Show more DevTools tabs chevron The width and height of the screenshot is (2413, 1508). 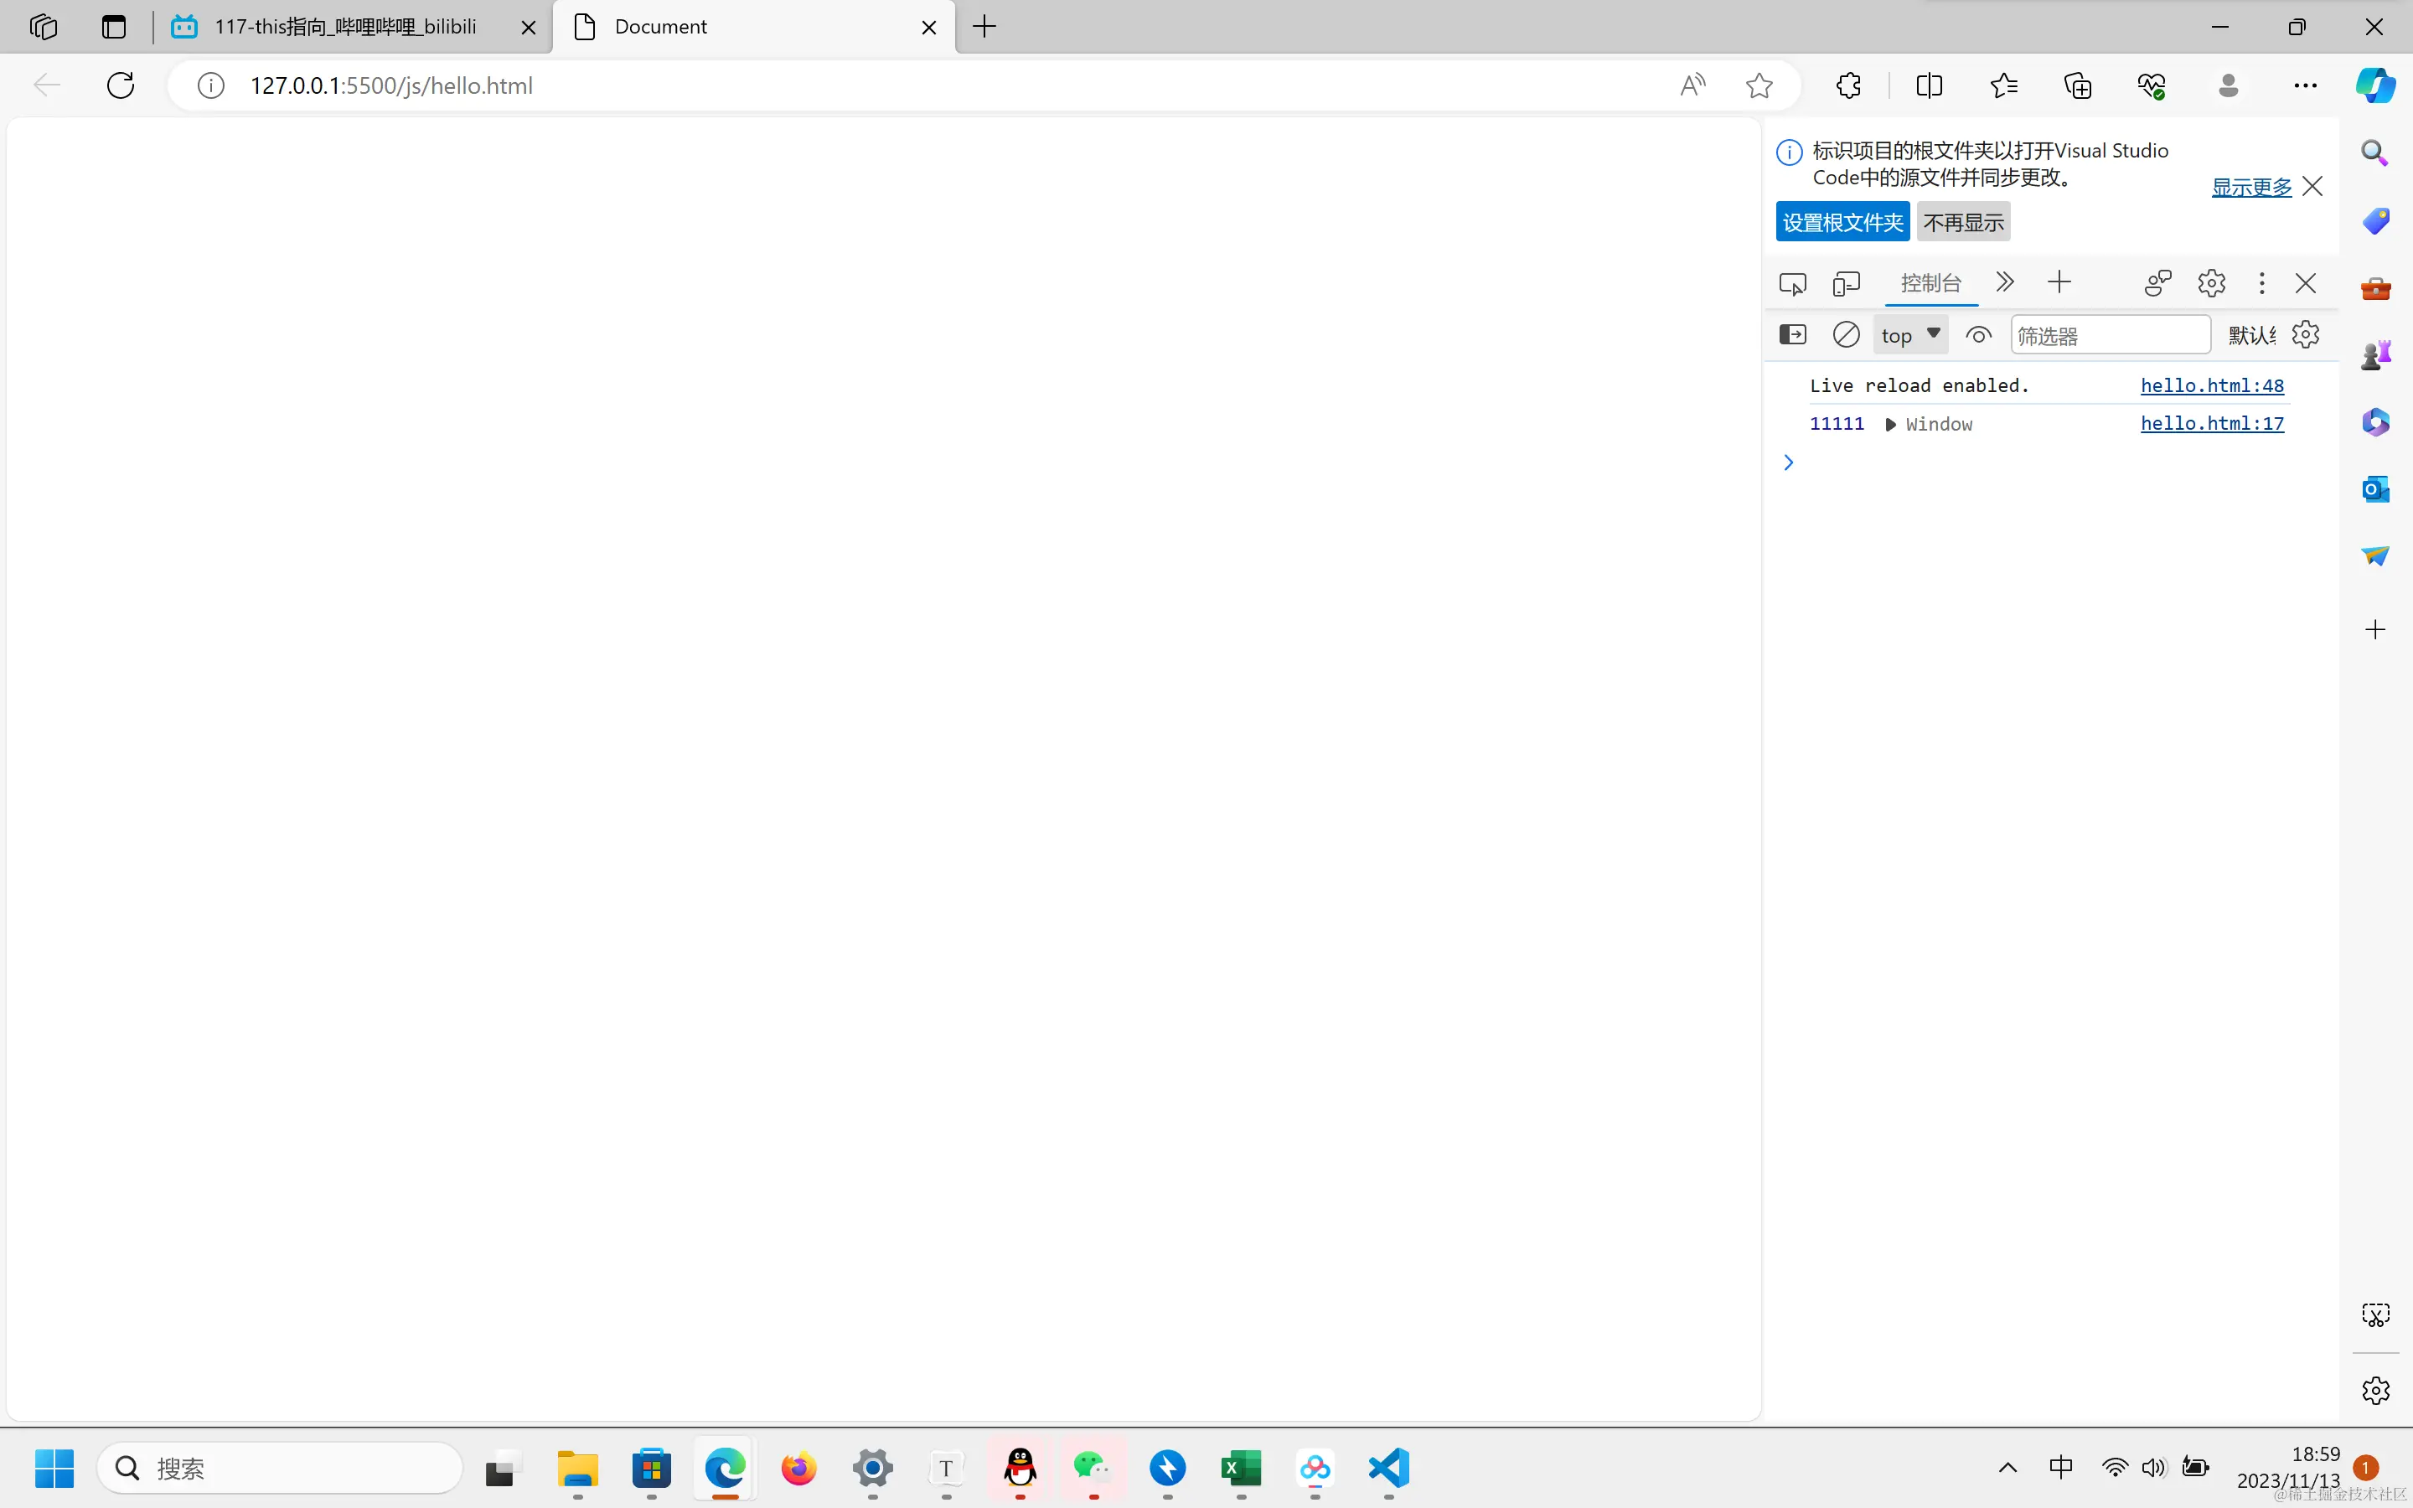2004,283
